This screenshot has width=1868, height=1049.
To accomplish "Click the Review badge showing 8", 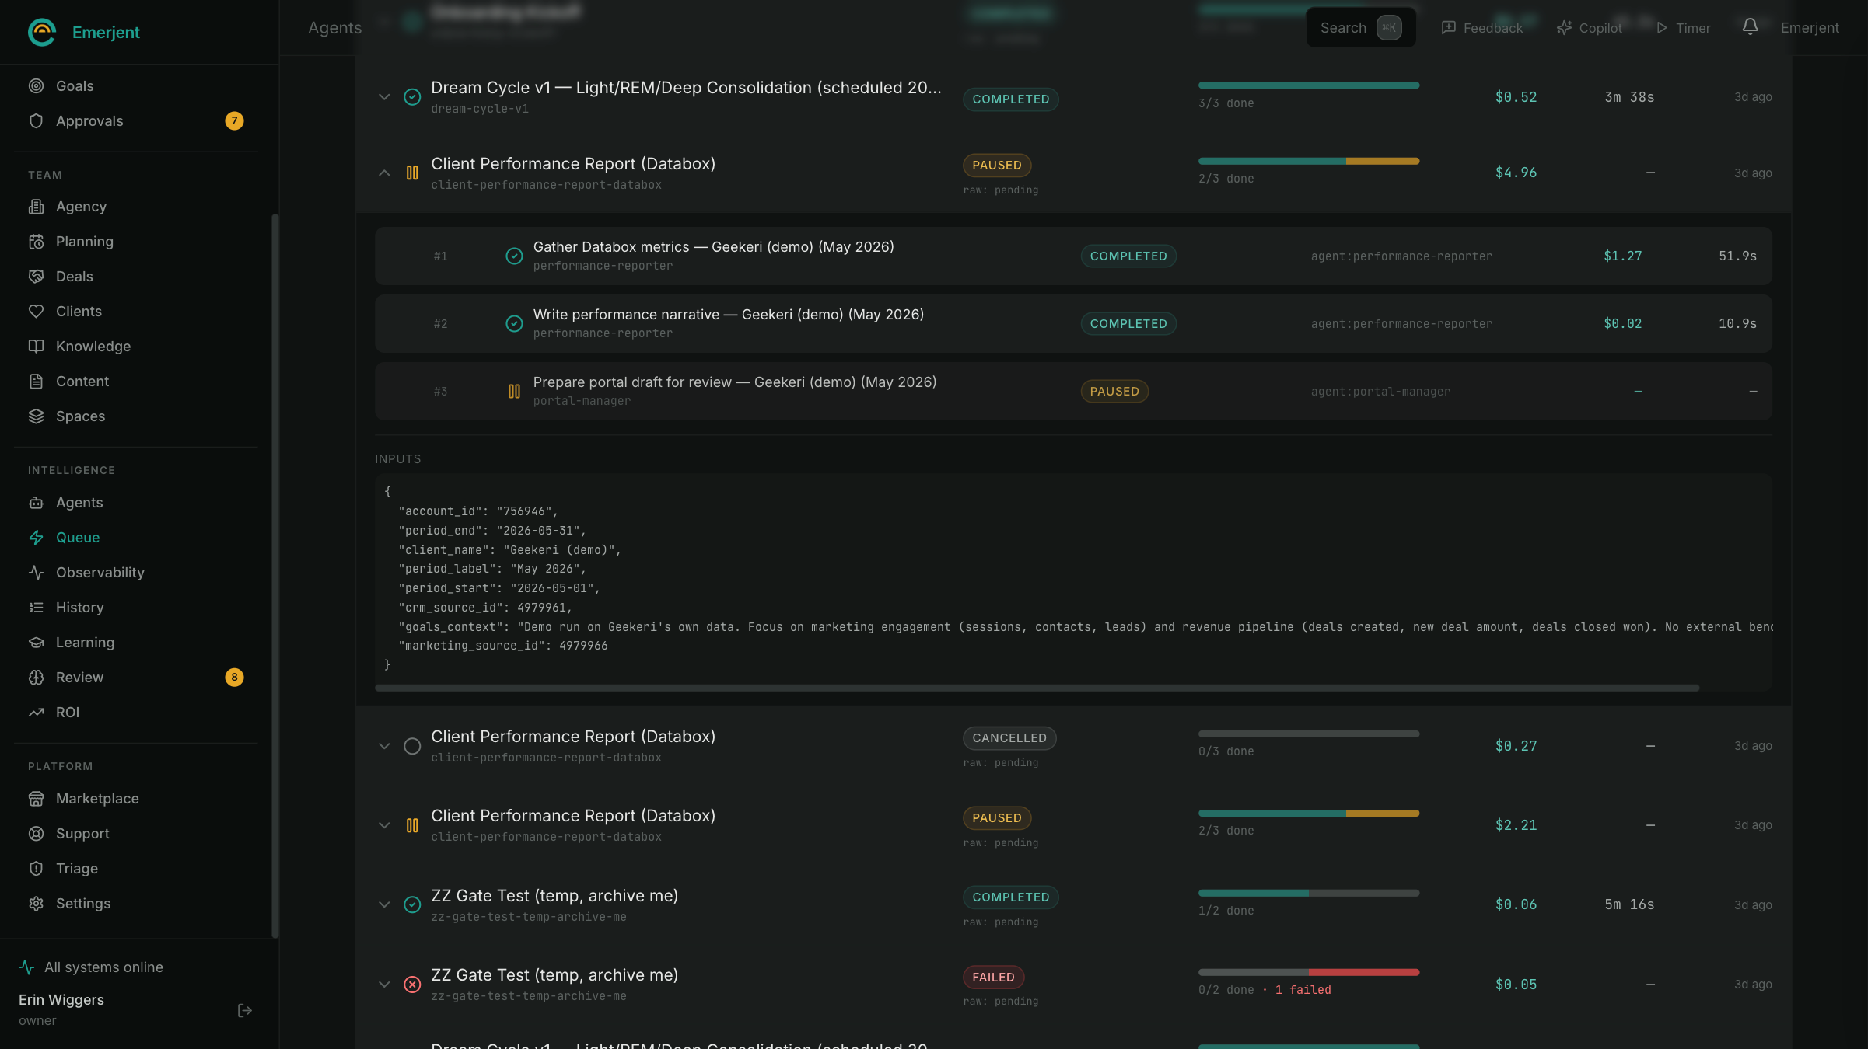I will pos(234,677).
